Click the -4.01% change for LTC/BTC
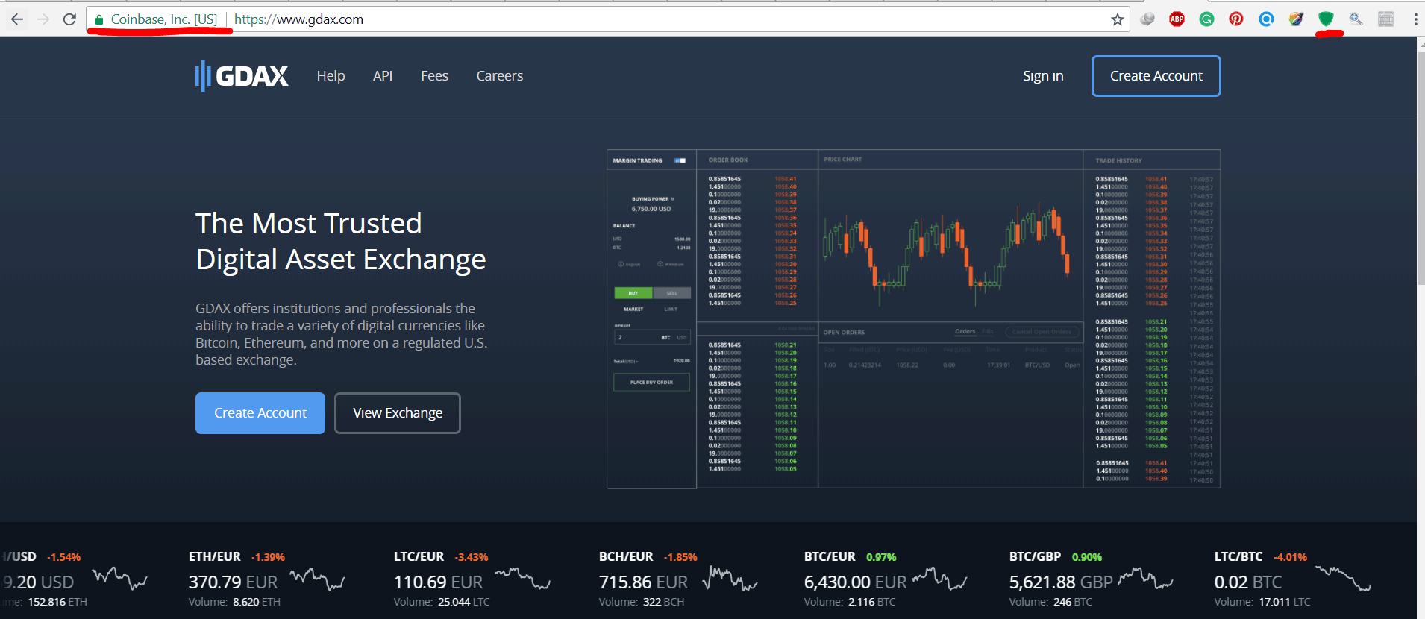The width and height of the screenshot is (1425, 619). (1290, 557)
